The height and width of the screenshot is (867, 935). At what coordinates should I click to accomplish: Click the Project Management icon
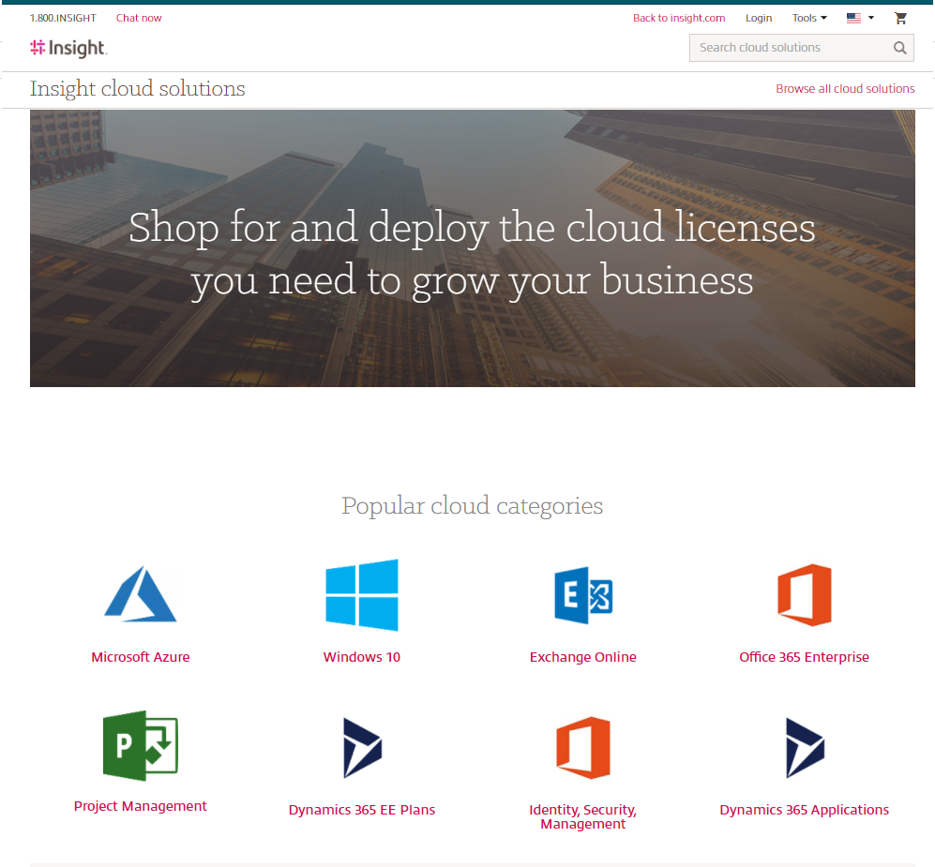pos(140,745)
